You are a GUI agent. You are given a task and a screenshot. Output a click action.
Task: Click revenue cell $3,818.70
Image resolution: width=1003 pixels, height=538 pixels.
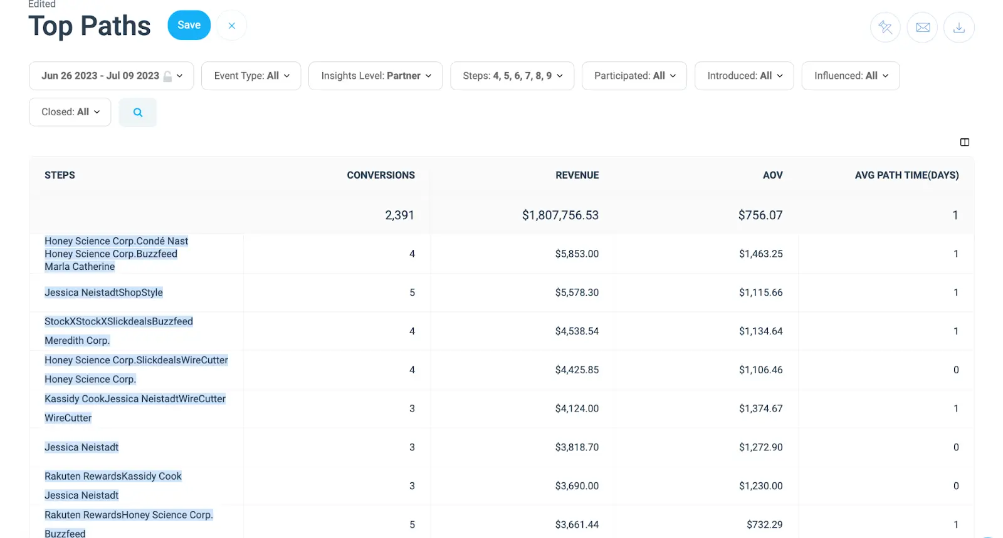click(577, 447)
